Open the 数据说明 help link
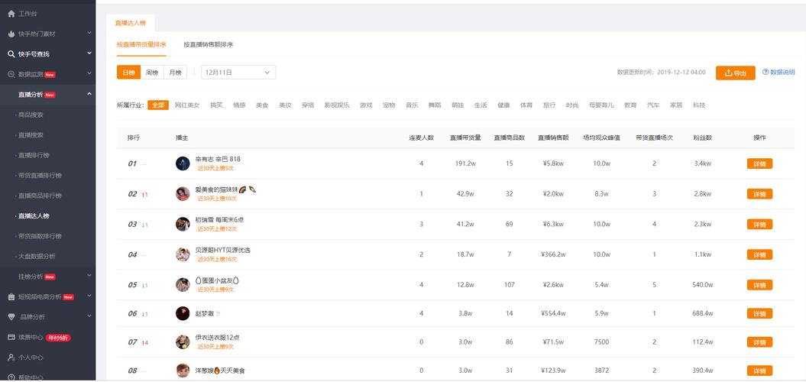 (778, 73)
